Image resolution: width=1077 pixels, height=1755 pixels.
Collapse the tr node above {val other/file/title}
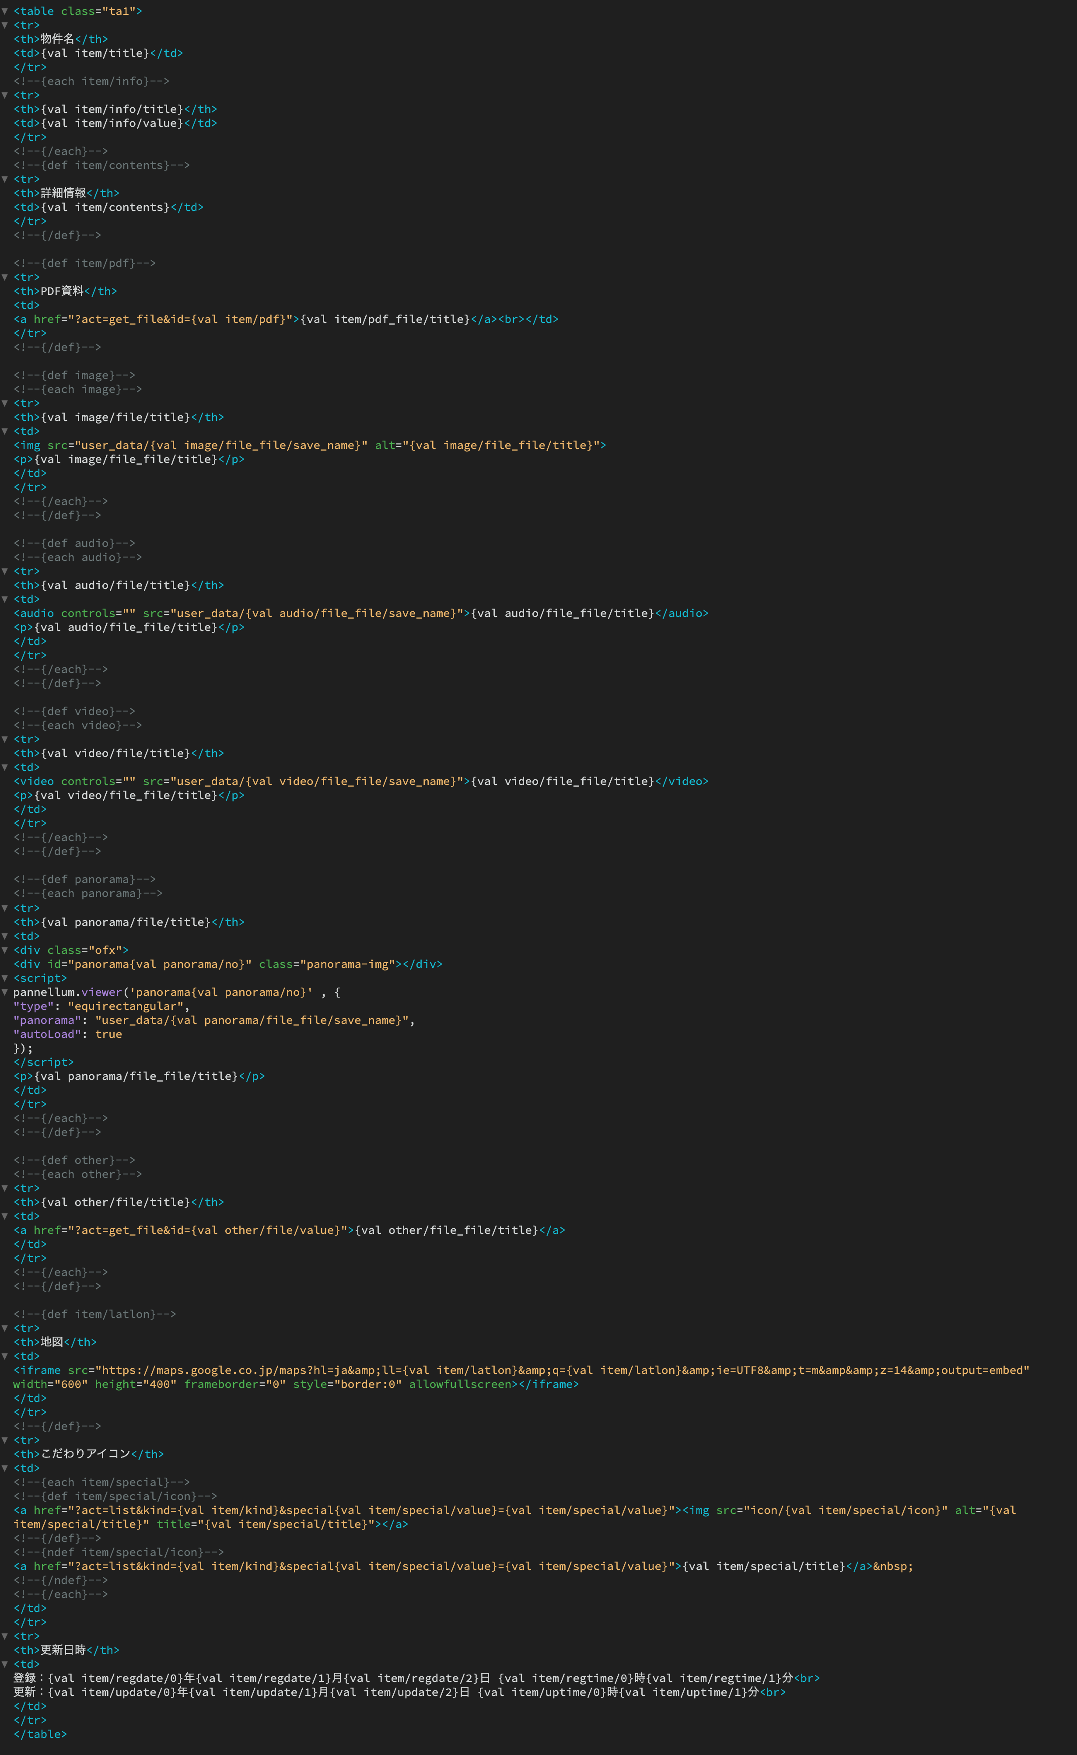pyautogui.click(x=5, y=1188)
